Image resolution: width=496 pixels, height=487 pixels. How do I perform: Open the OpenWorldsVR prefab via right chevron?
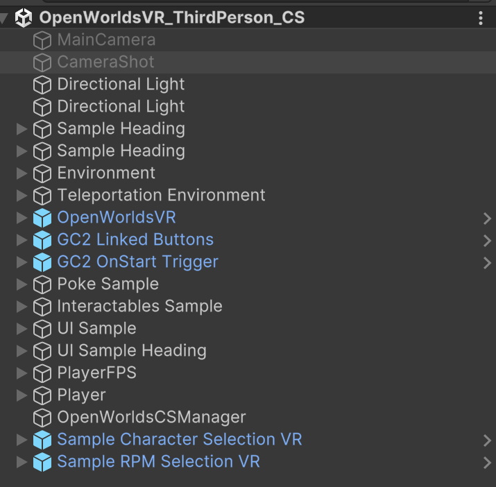[487, 219]
